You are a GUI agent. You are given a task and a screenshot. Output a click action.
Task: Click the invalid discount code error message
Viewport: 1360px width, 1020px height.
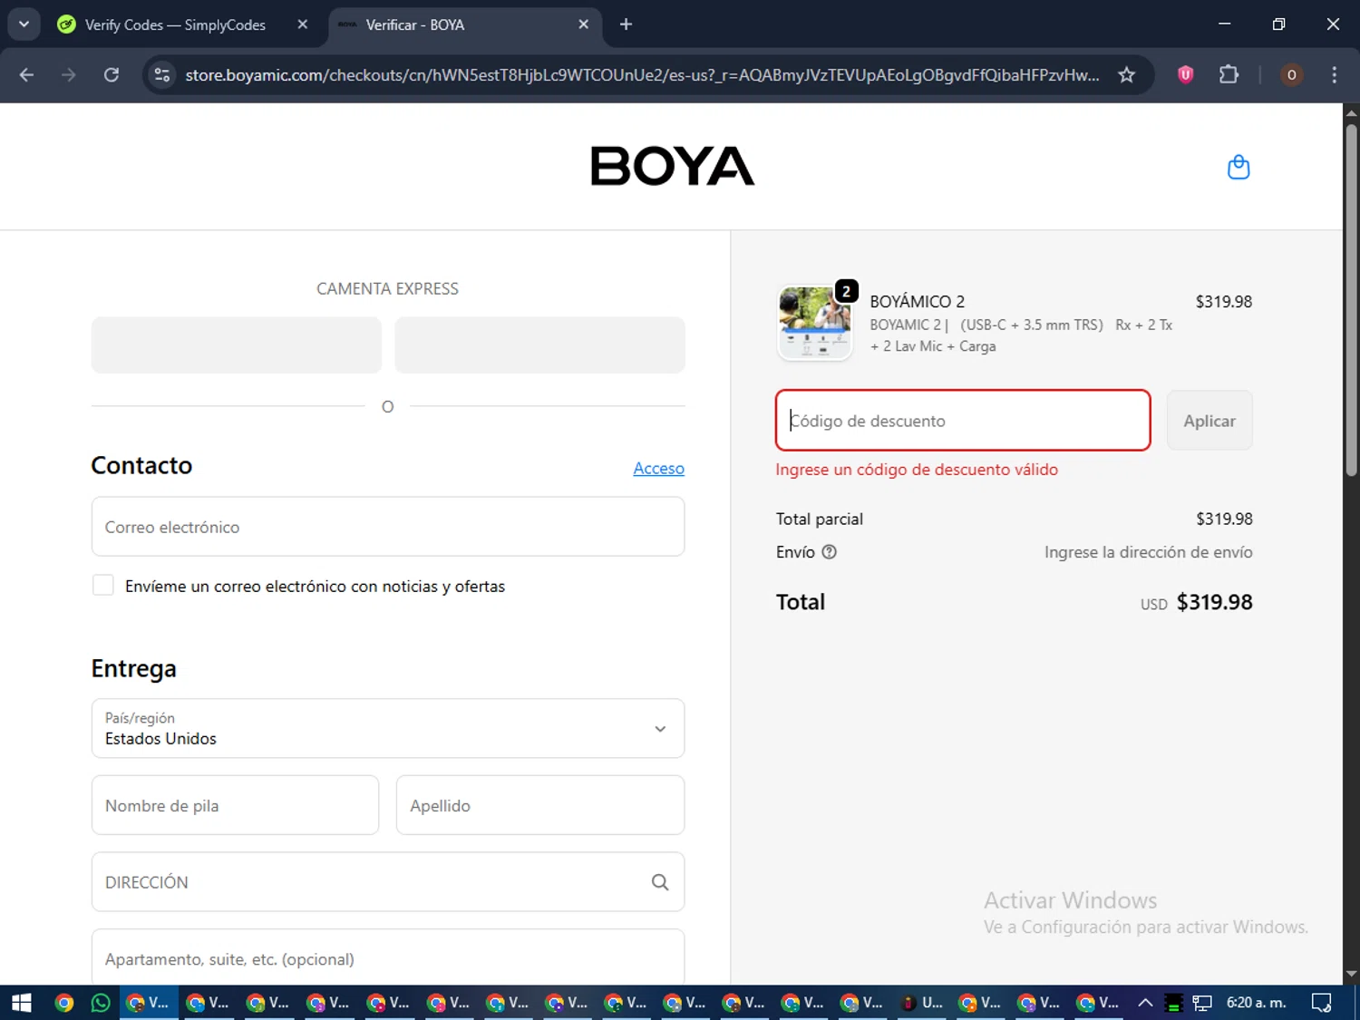[917, 470]
